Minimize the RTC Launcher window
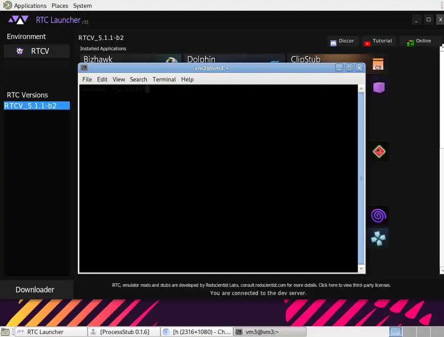The height and width of the screenshot is (337, 444). [x=416, y=20]
